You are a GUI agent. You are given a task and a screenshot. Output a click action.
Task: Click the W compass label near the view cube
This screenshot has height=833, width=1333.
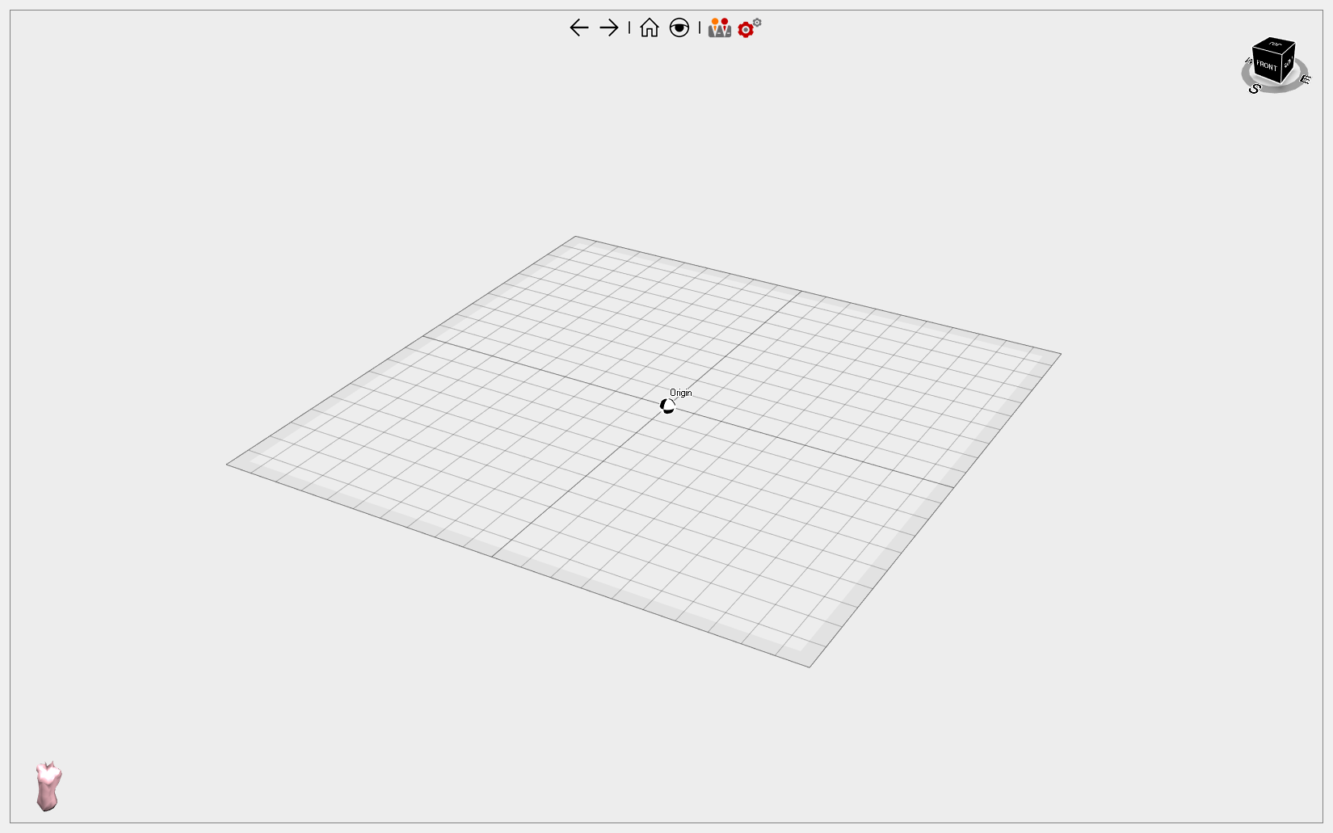(1248, 61)
